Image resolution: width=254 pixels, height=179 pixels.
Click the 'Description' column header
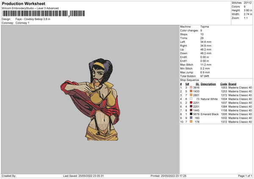[x=208, y=84]
